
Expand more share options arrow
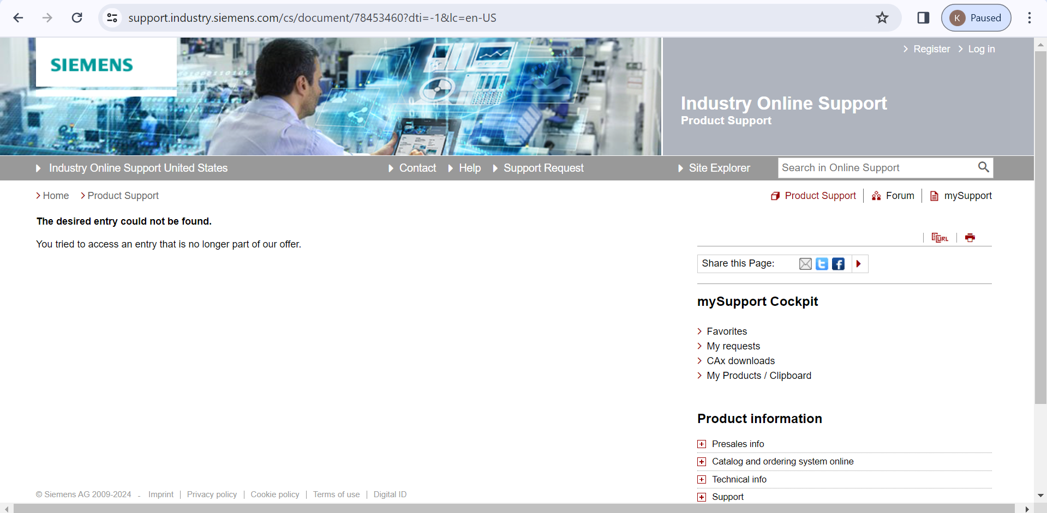coord(859,264)
